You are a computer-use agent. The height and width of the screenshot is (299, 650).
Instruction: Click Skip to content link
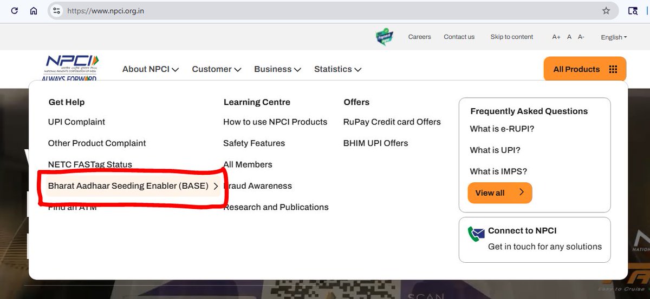(x=512, y=37)
